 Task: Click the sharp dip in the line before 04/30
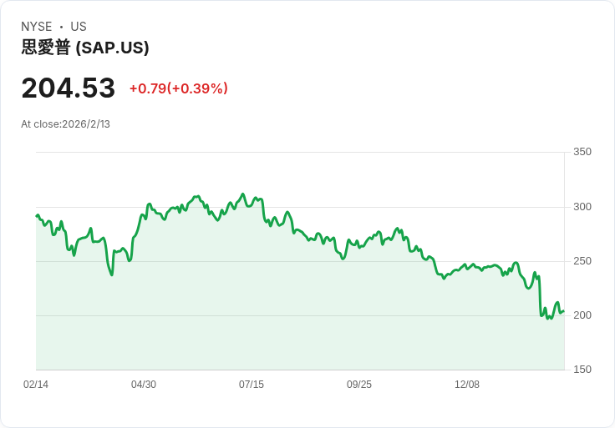(x=111, y=274)
